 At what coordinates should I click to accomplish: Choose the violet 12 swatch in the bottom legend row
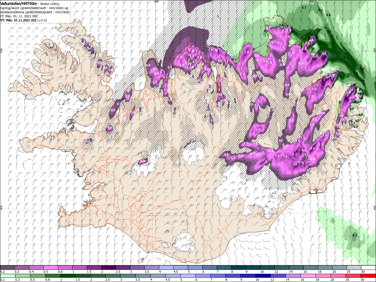[278, 276]
